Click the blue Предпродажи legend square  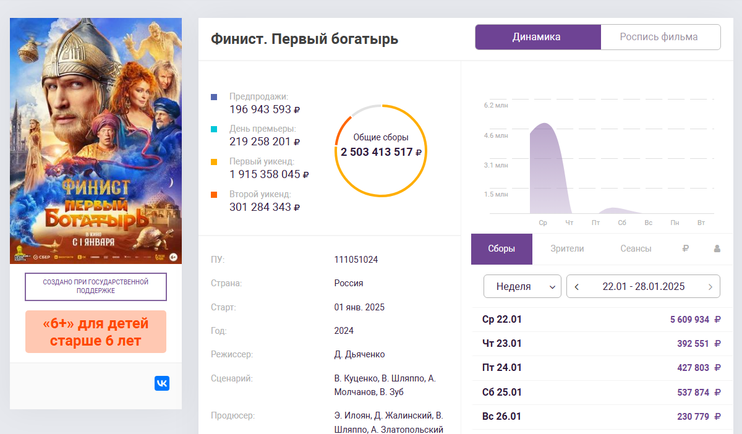[214, 97]
